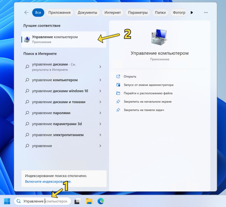Select управление компьютером suggestion text
The image size is (226, 207).
click(55, 80)
